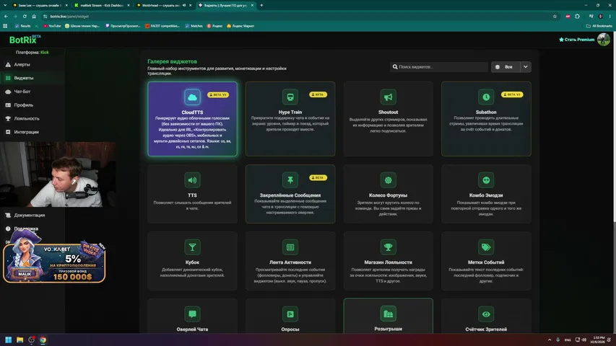
Task: Open the TTS speaker icon
Action: click(x=192, y=180)
